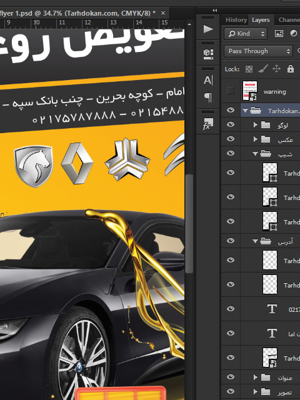Click the lock transparent pixels icon
300x400 pixels.
pos(249,69)
